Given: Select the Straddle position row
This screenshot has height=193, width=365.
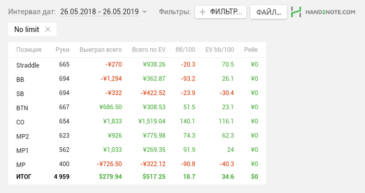Looking at the screenshot, I should (137, 65).
